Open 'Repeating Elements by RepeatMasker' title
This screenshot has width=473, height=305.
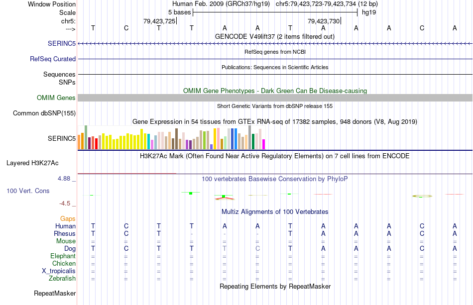click(x=275, y=286)
